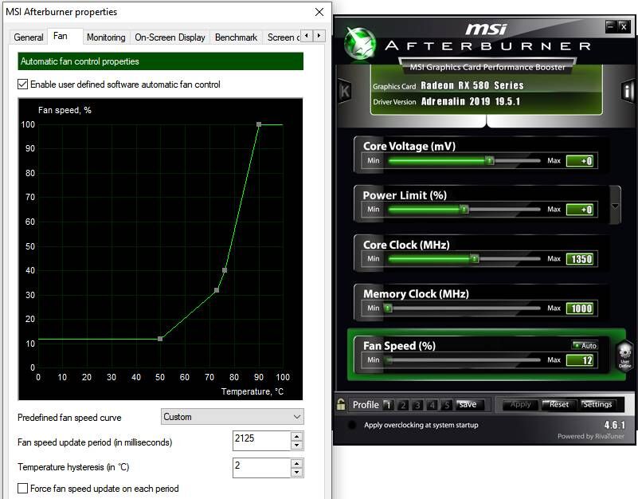Click the Power Limit +0 value box

(x=581, y=210)
